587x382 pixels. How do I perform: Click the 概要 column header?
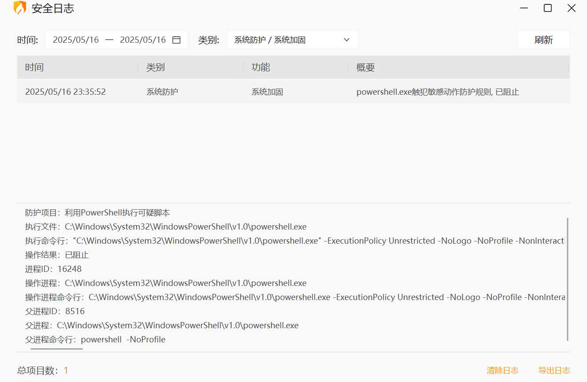364,67
